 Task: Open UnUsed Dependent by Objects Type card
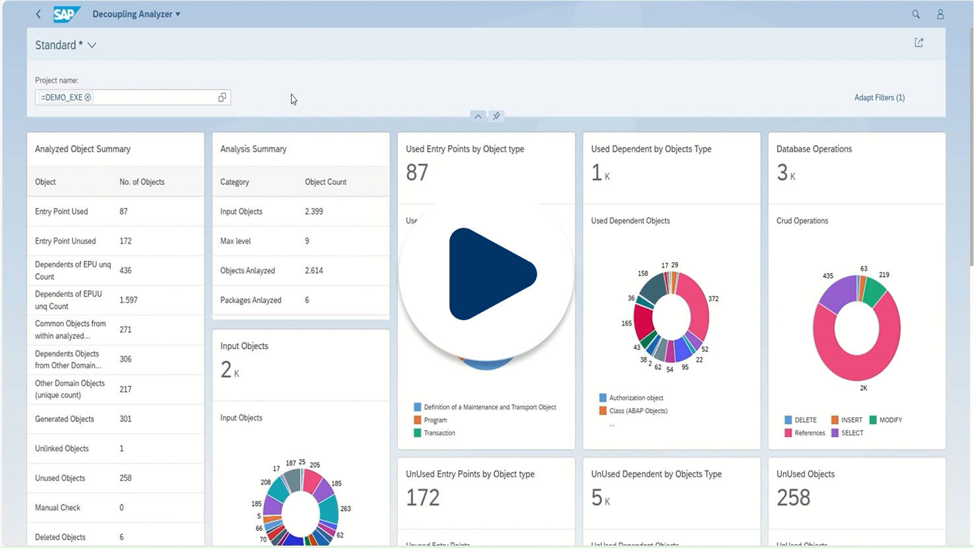(x=672, y=493)
